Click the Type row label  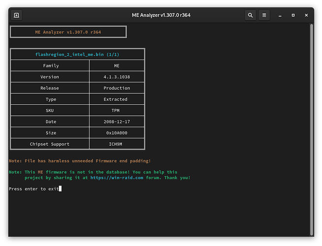tap(51, 99)
